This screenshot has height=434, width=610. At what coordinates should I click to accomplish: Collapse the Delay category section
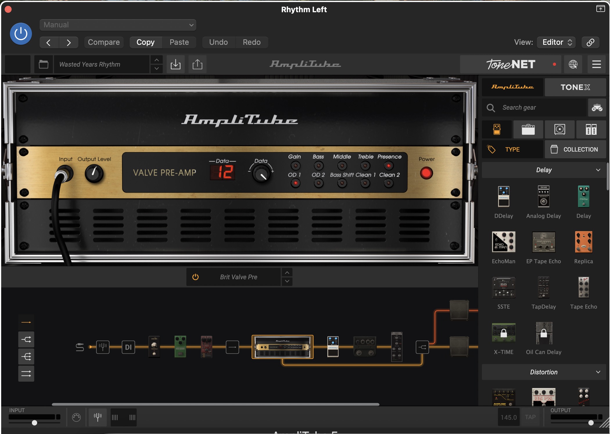coord(544,170)
